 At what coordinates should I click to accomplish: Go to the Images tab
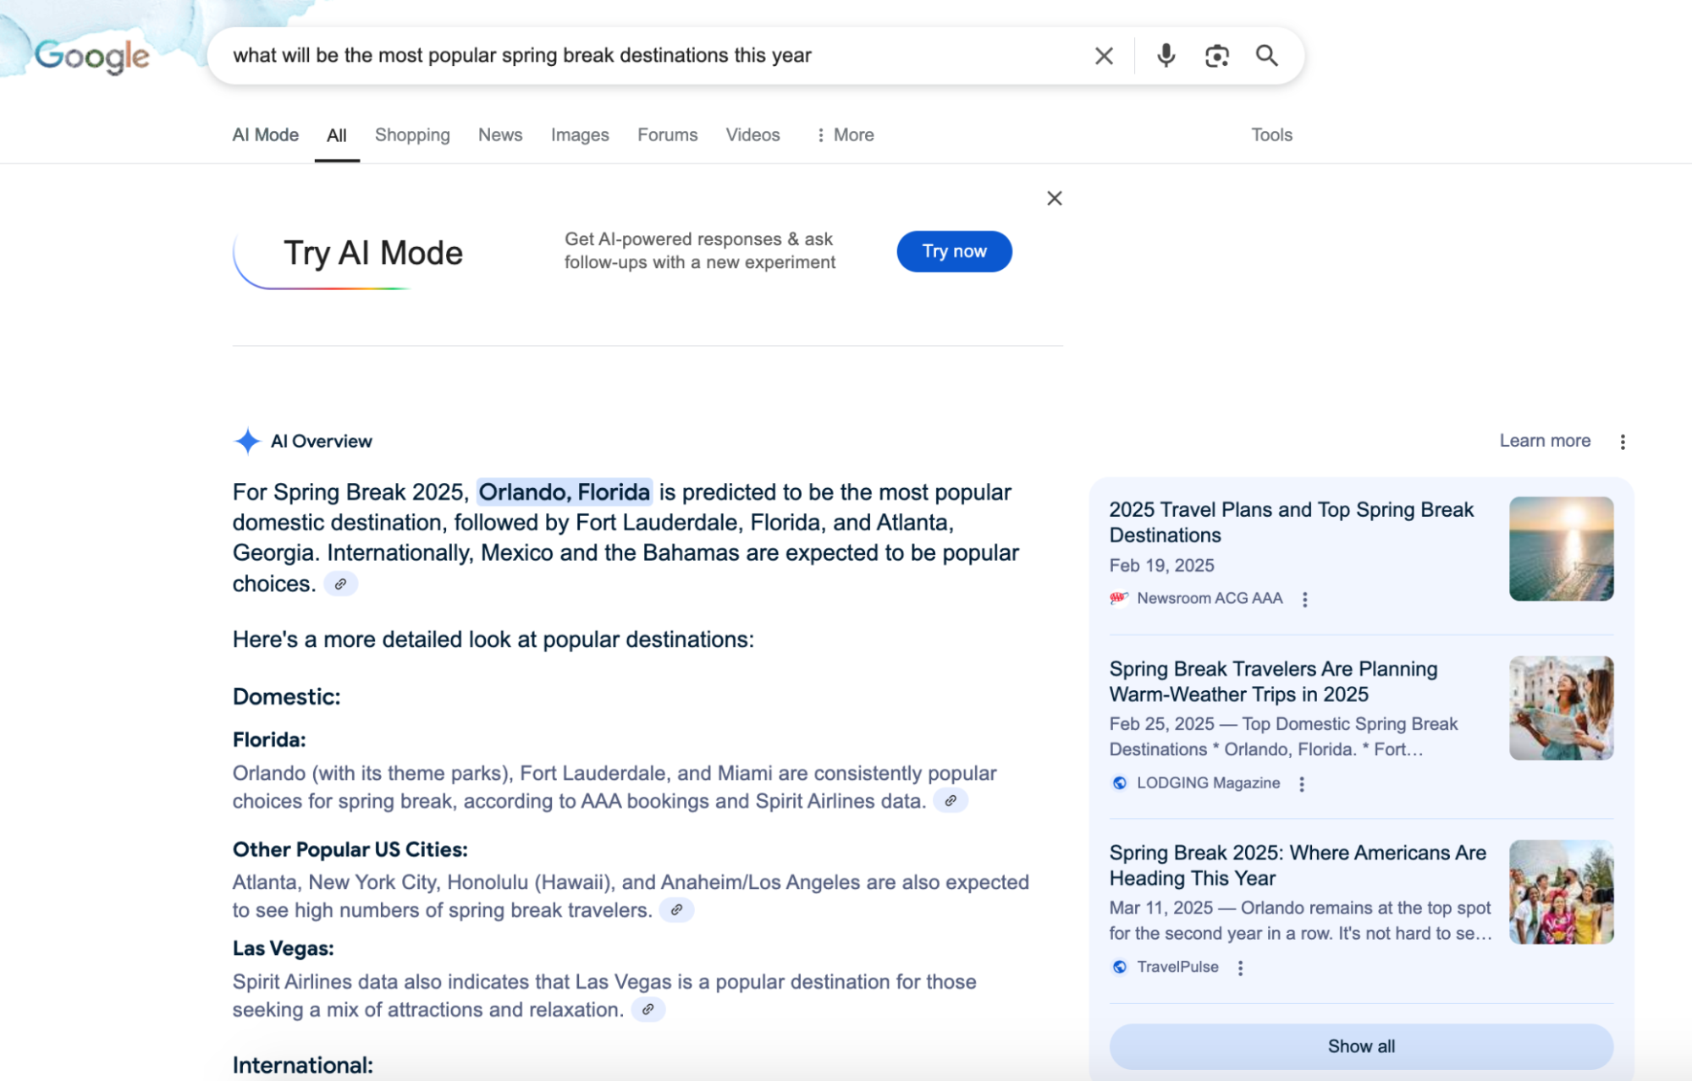click(x=580, y=134)
